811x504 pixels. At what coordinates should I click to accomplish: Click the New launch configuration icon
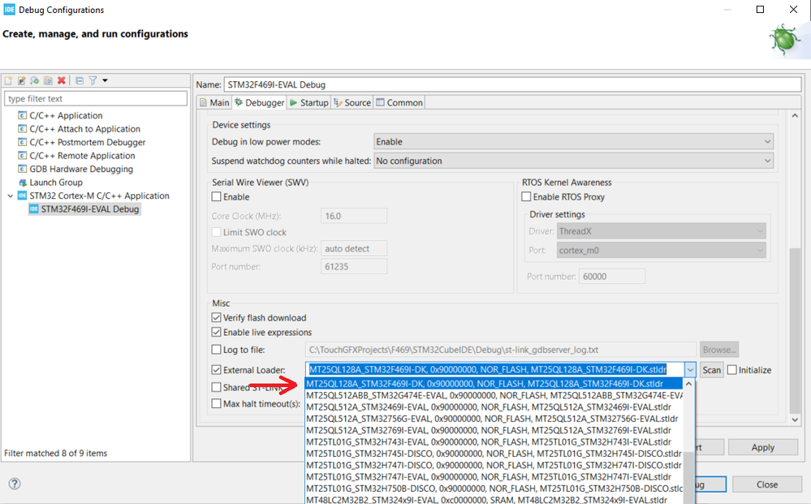(x=8, y=80)
